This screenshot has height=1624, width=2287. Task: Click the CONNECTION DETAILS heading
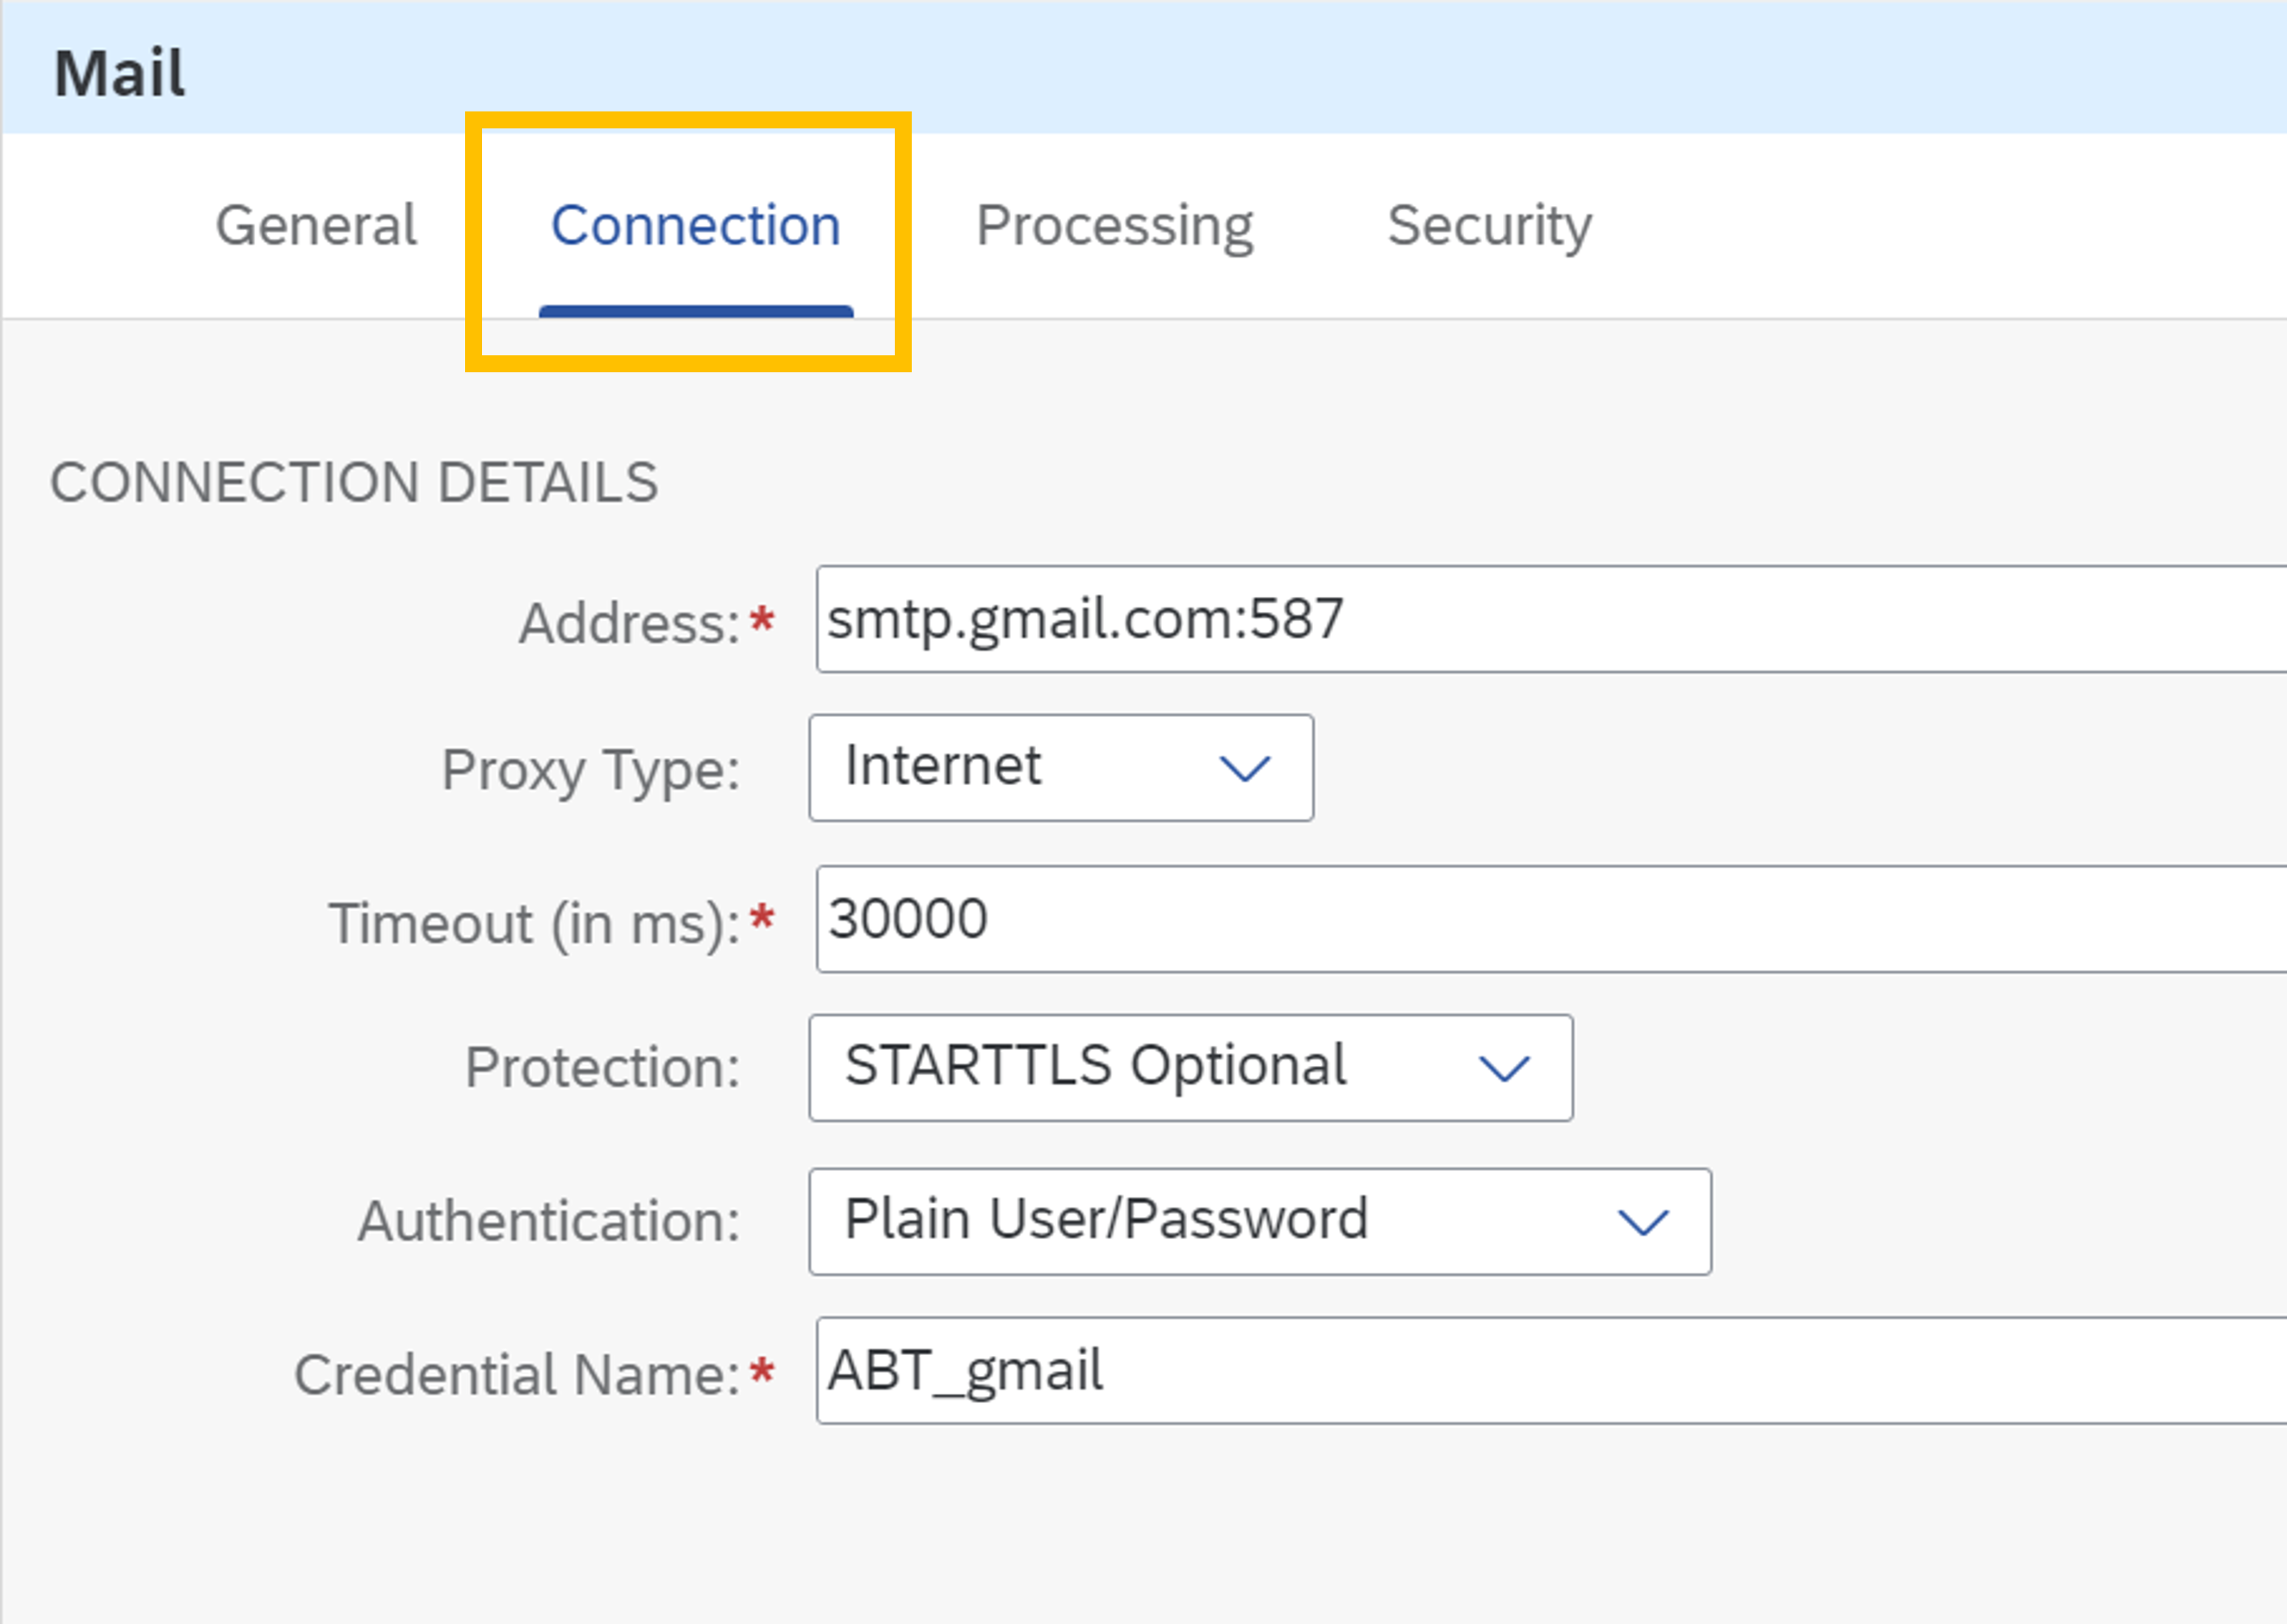point(354,482)
